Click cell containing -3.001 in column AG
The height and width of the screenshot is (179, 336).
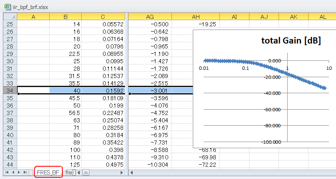coord(150,90)
